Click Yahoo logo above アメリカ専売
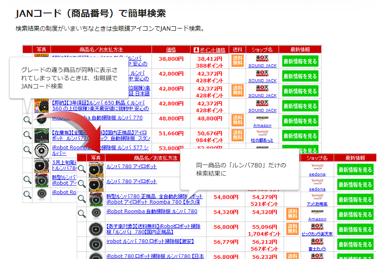Image resolution: width=388 pixels, height=259 pixels. [x=317, y=197]
